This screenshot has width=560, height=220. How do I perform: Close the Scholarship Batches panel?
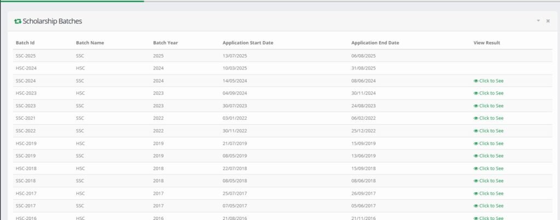click(x=548, y=21)
